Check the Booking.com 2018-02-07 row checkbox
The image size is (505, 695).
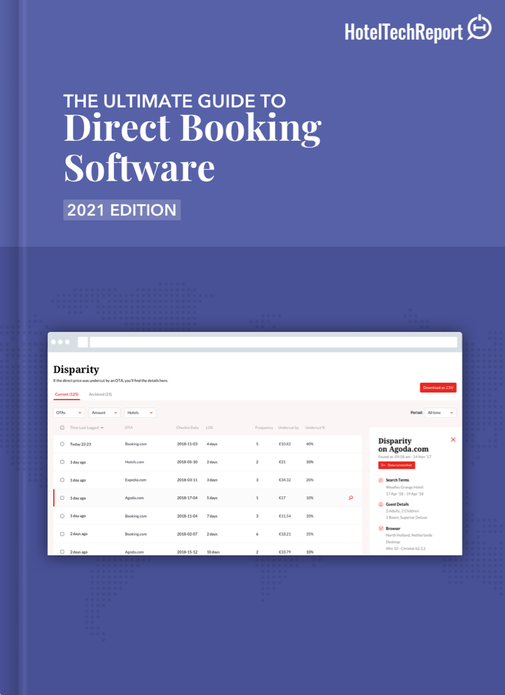tap(62, 534)
